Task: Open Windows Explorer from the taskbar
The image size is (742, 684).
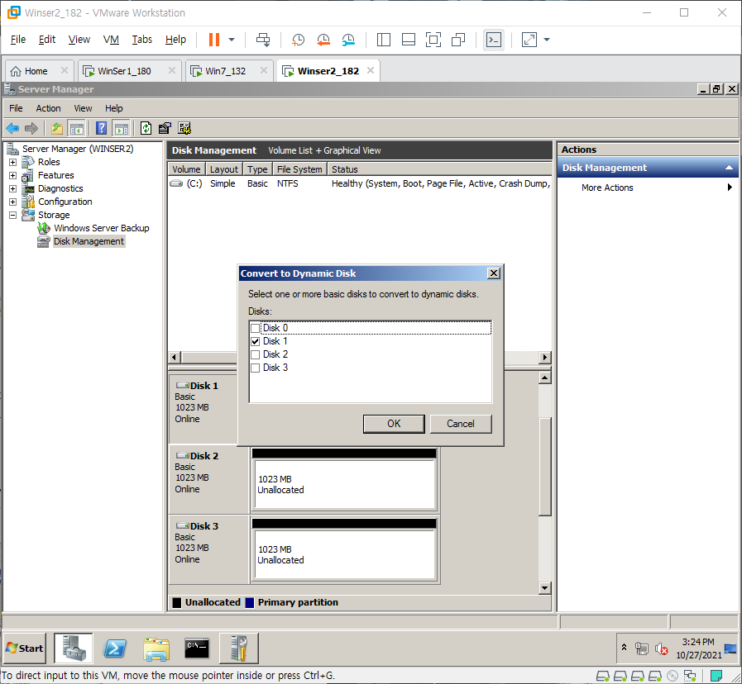Action: click(x=156, y=648)
